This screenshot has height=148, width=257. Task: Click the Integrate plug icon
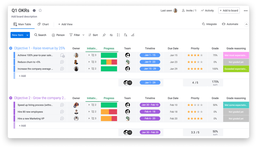(204, 24)
